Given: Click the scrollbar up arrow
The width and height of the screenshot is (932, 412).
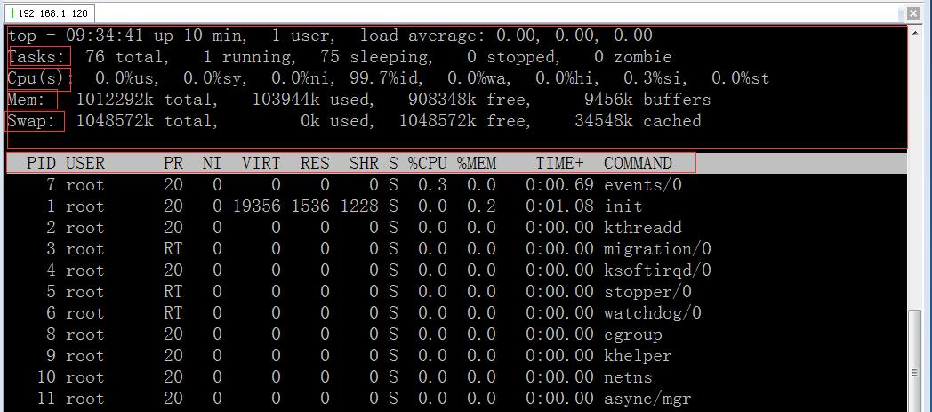Looking at the screenshot, I should tap(913, 34).
